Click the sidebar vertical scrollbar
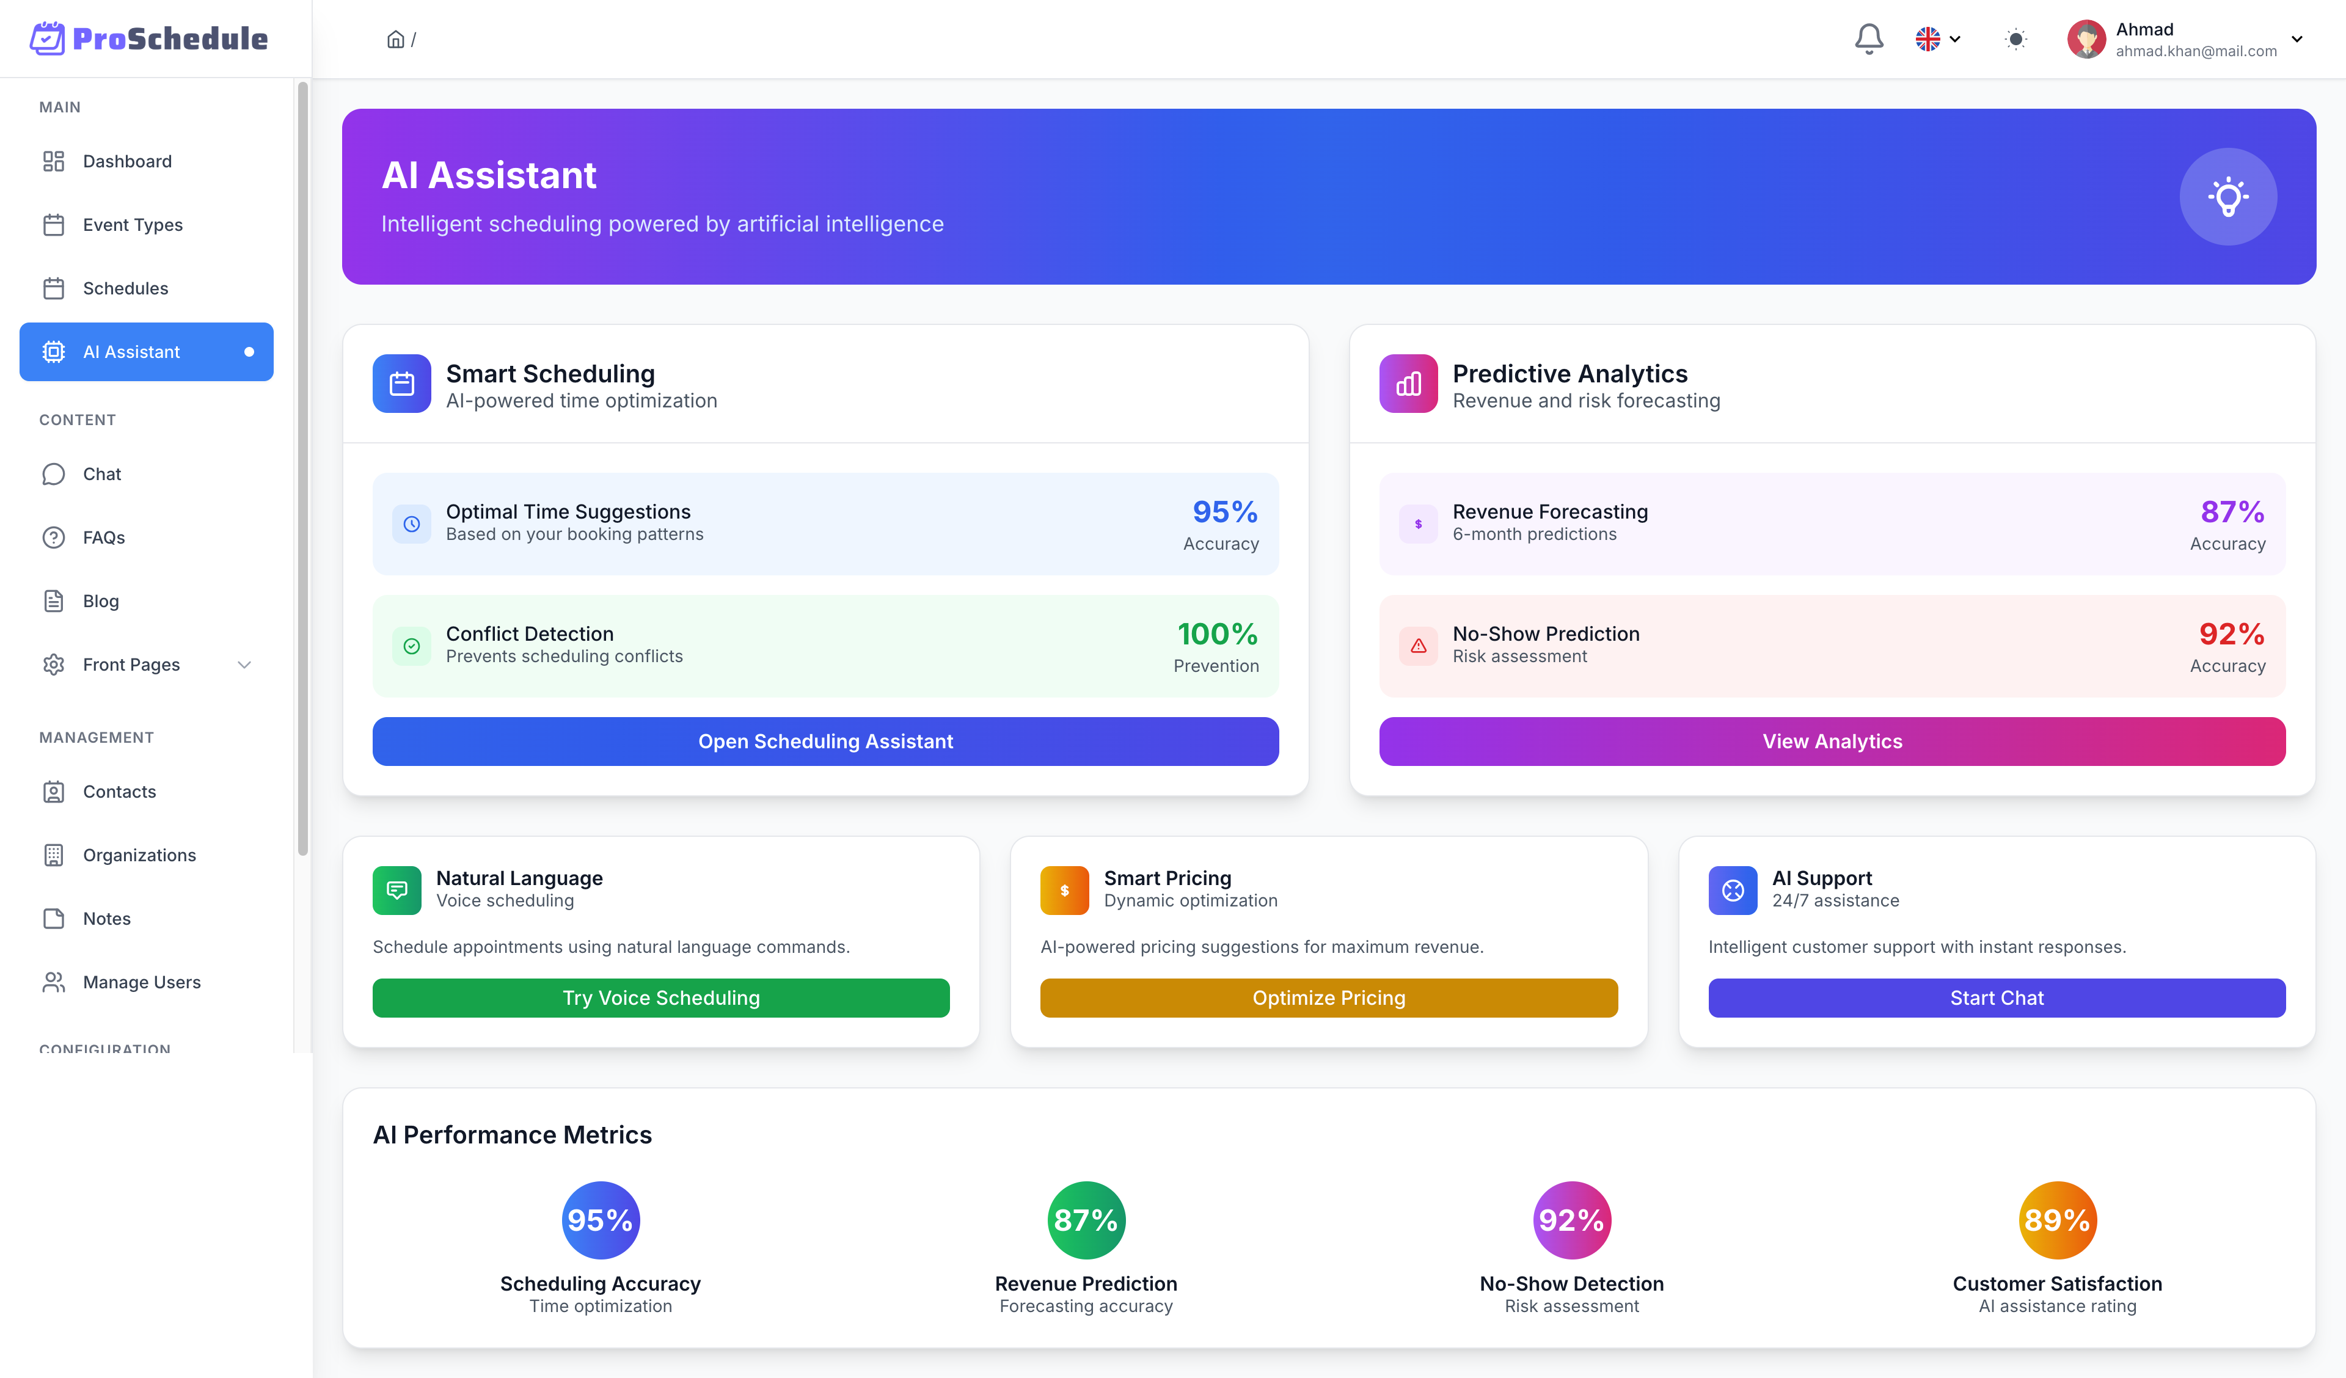Viewport: 2346px width, 1378px height. point(302,465)
